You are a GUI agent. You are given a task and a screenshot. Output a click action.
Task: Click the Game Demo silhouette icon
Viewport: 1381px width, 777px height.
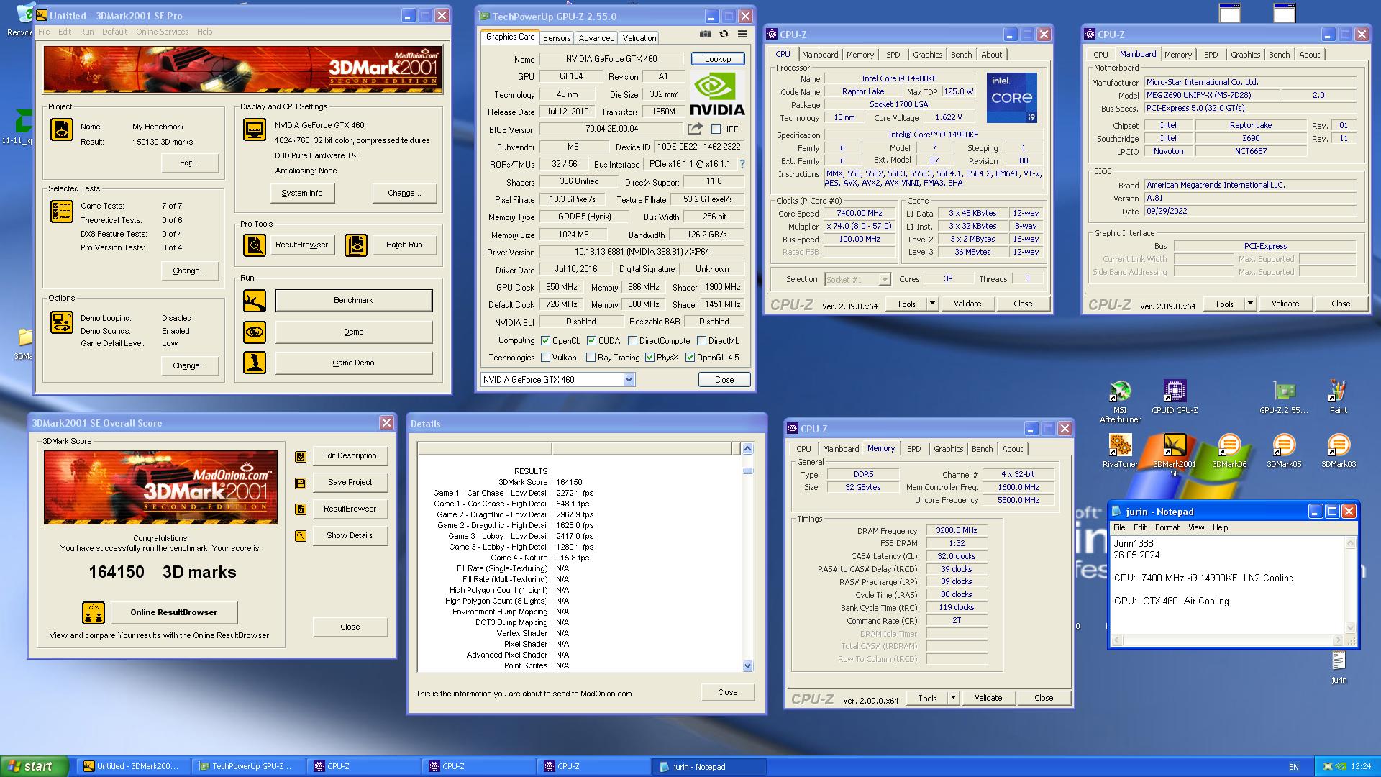click(254, 363)
